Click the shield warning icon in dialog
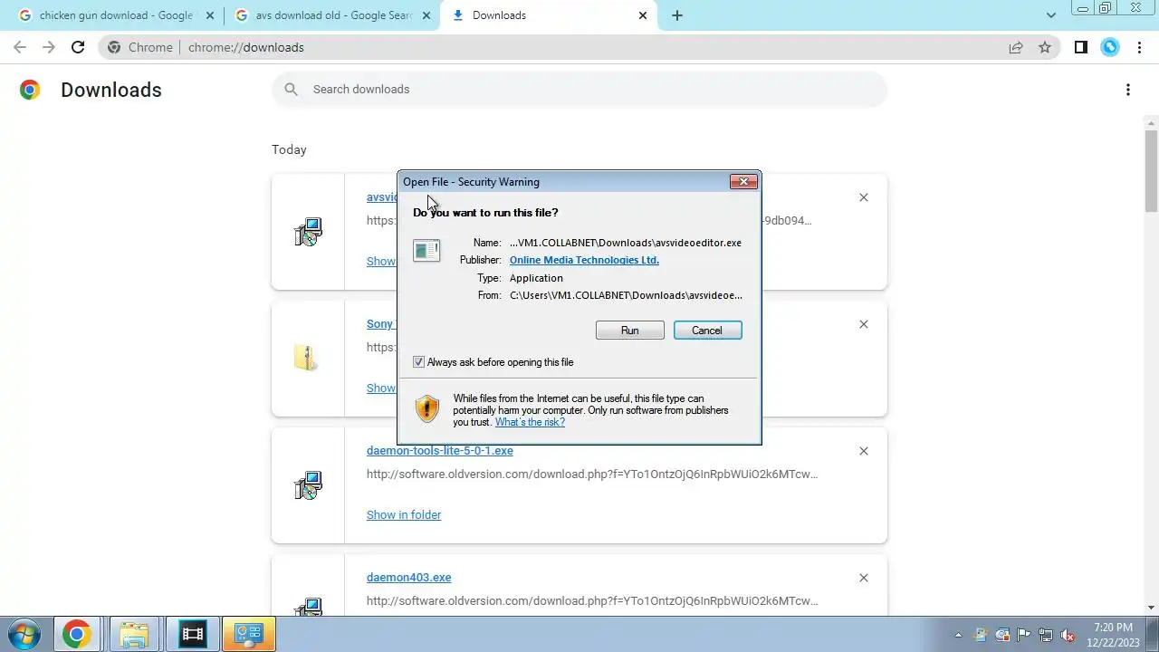1159x652 pixels. point(426,409)
